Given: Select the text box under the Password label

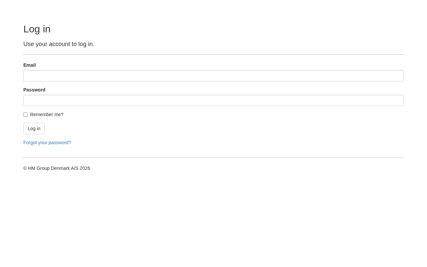Looking at the screenshot, I should click(213, 100).
